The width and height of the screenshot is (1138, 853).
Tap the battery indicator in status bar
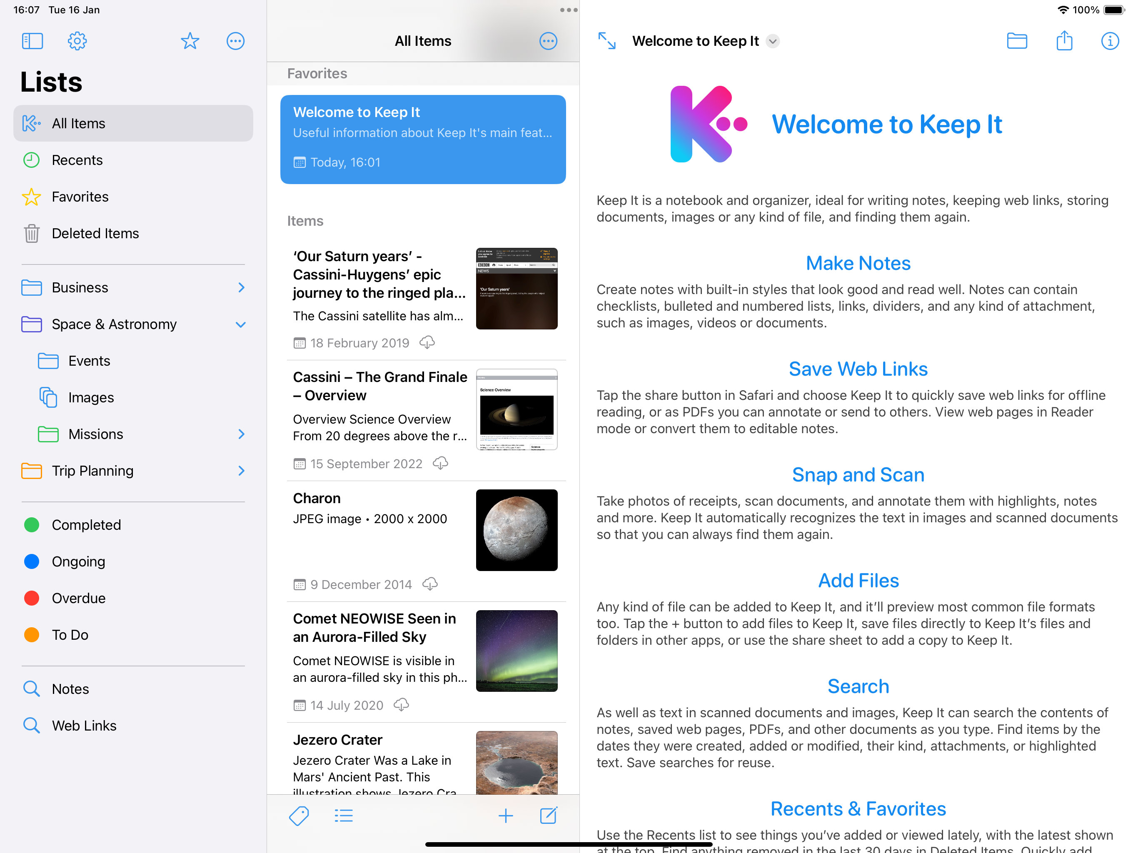(x=1114, y=10)
